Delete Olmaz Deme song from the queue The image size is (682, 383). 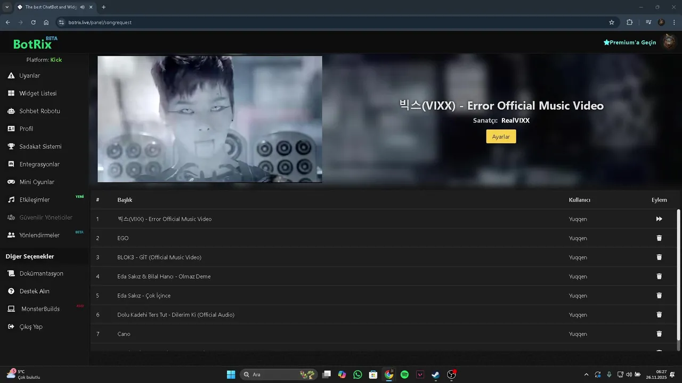(659, 277)
